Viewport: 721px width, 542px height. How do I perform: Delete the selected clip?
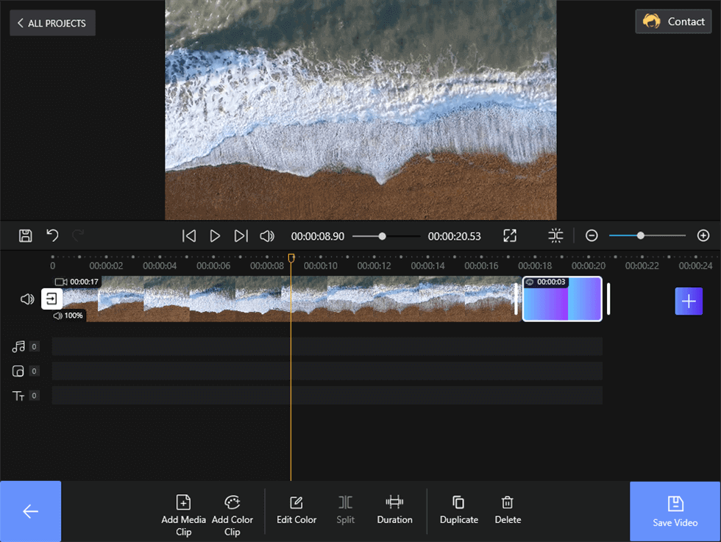[x=508, y=510]
